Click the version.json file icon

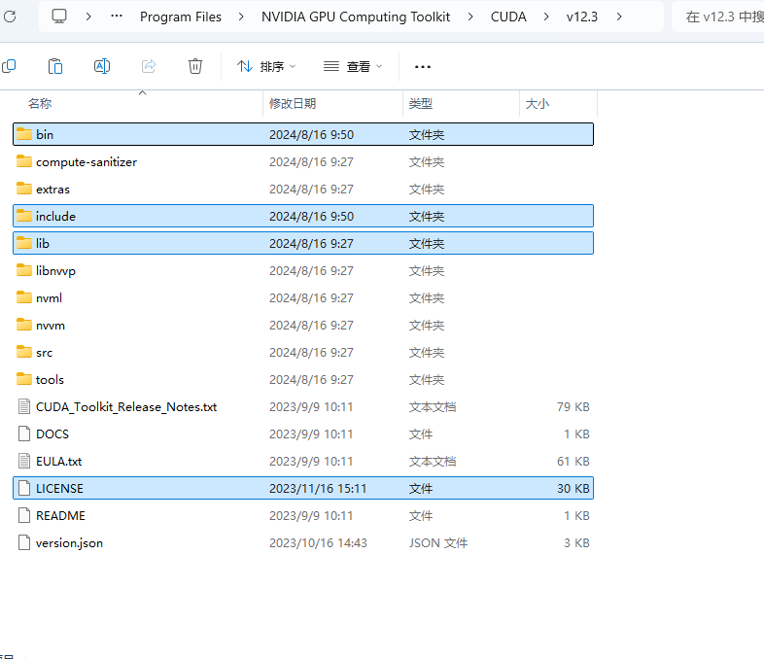click(25, 543)
